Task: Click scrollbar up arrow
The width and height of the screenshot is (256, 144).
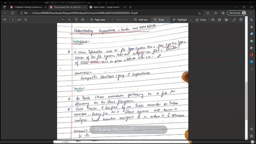Action: [246, 18]
